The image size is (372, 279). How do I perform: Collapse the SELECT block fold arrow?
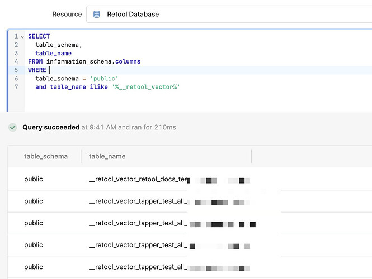[22, 37]
